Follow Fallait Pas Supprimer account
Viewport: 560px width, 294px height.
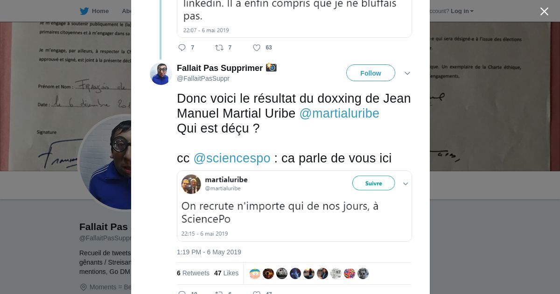pos(371,73)
